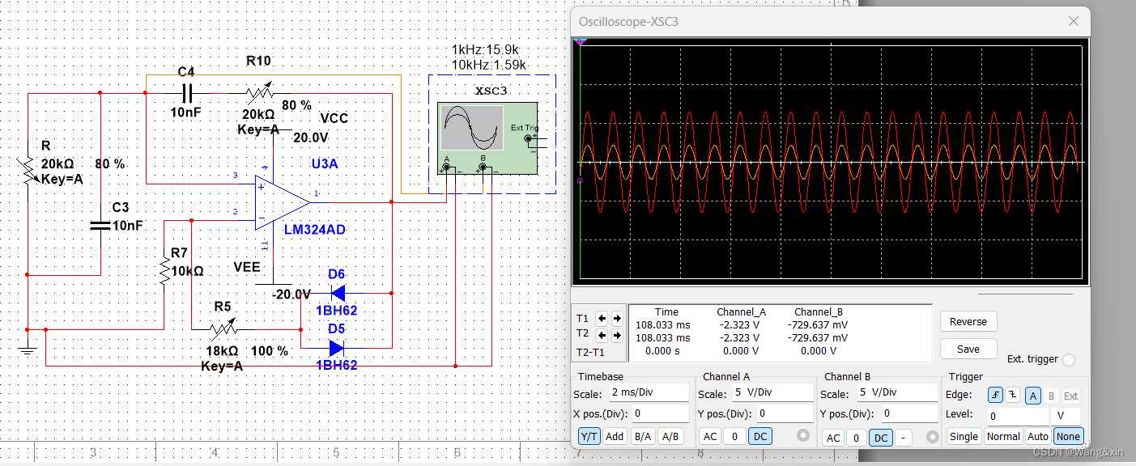The image size is (1136, 466).
Task: Set Channel A coupling to 0
Action: coord(734,436)
